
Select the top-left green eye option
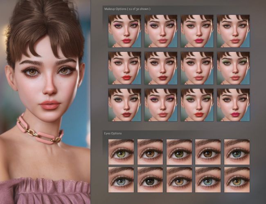[x=121, y=152]
